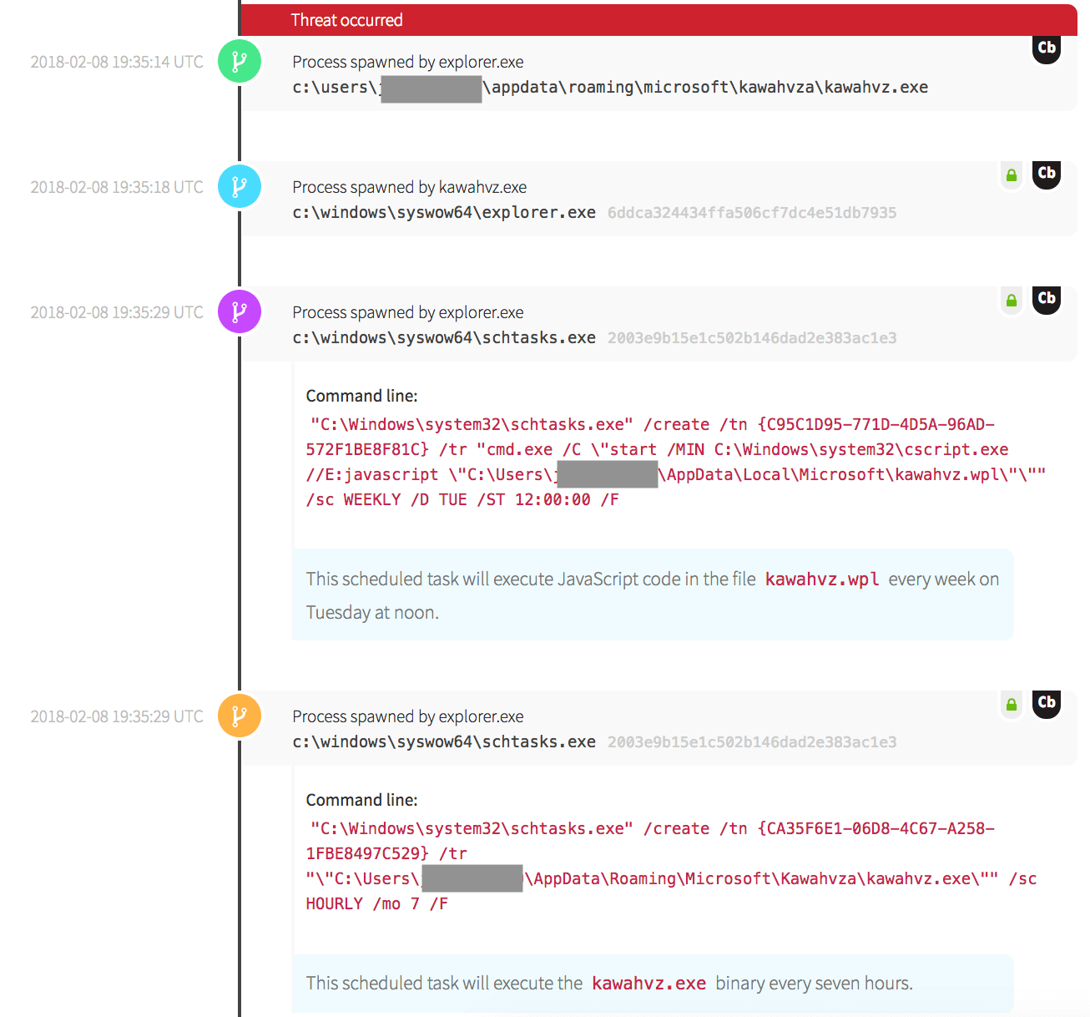Viewport: 1090px width, 1017px height.
Task: Select the purple process node on the timeline
Action: coord(240,312)
